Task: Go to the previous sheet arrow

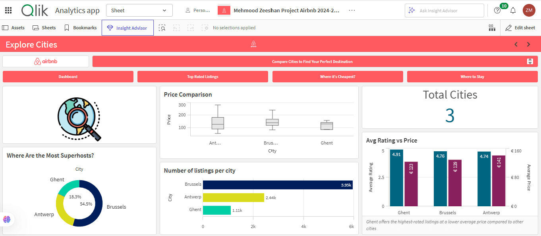Action: click(x=516, y=44)
